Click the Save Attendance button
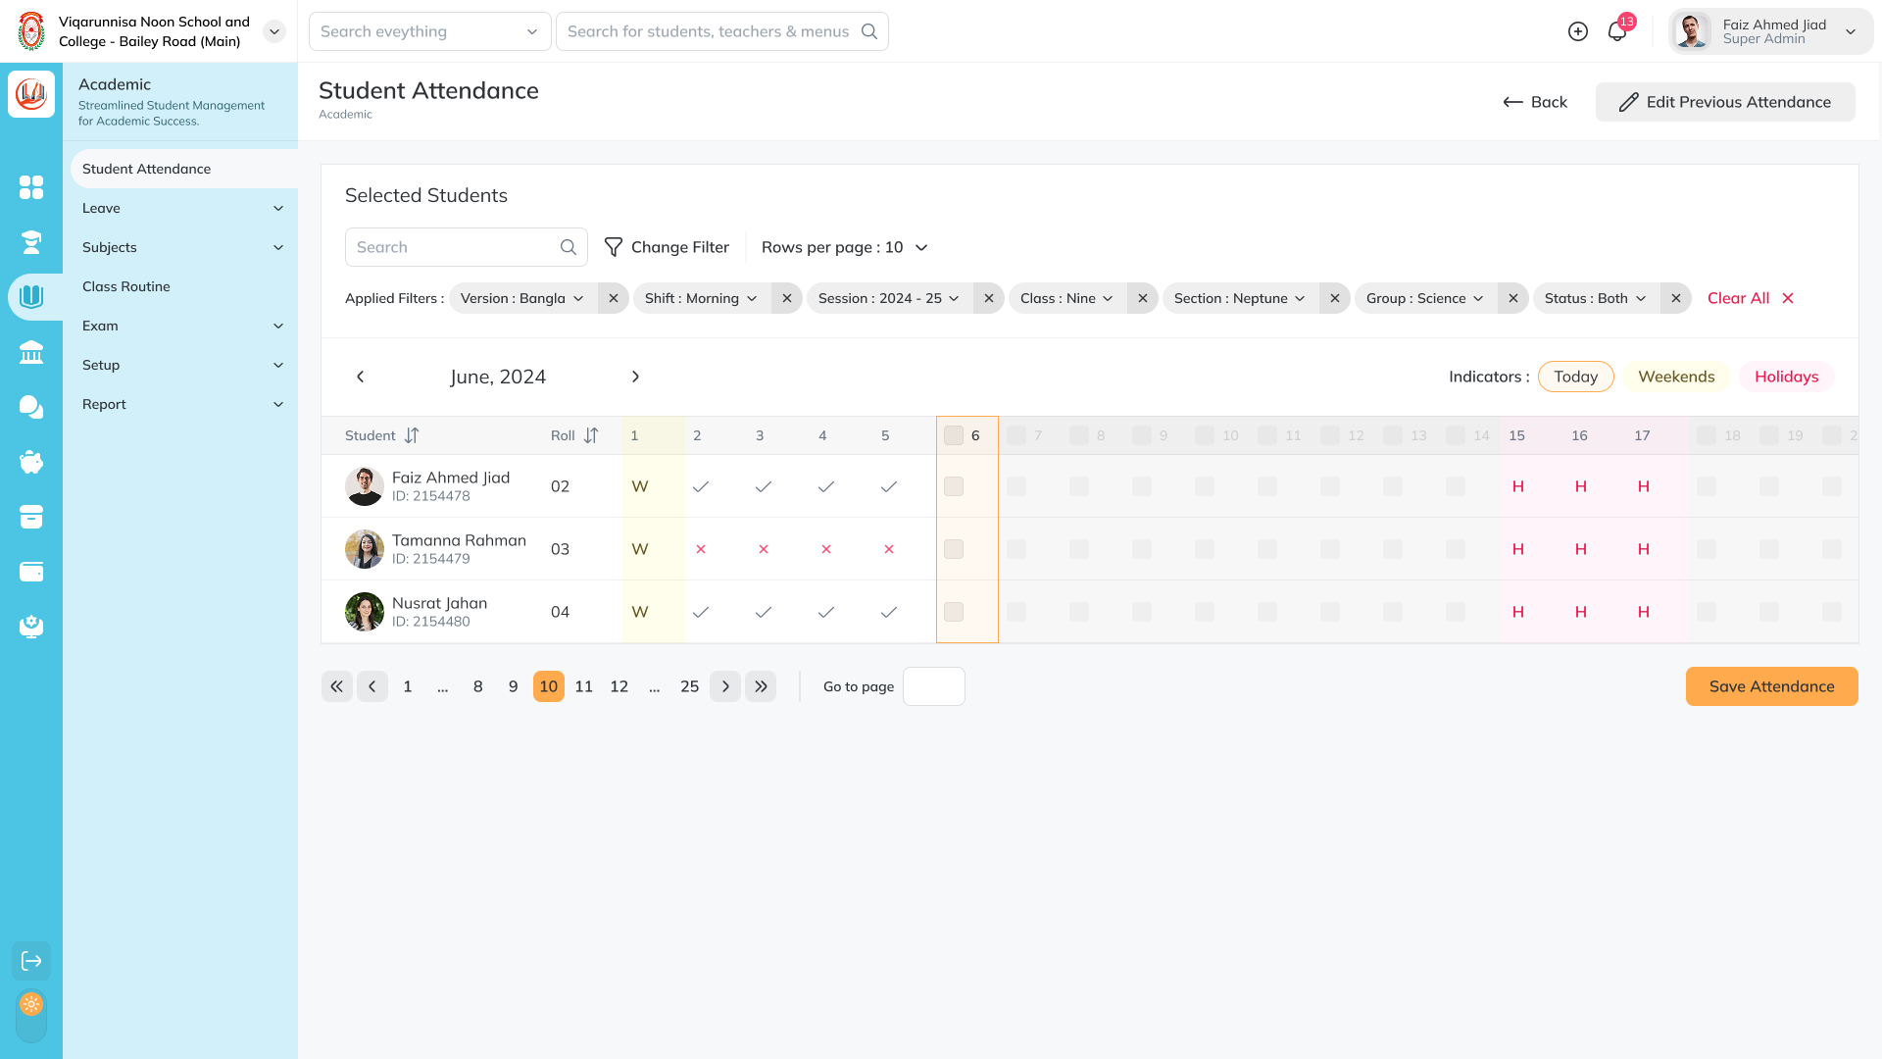 [x=1771, y=686]
